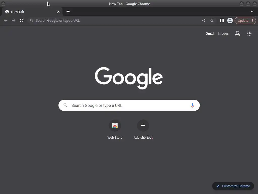The width and height of the screenshot is (258, 194).
Task: Click the Google logo
Action: click(129, 78)
